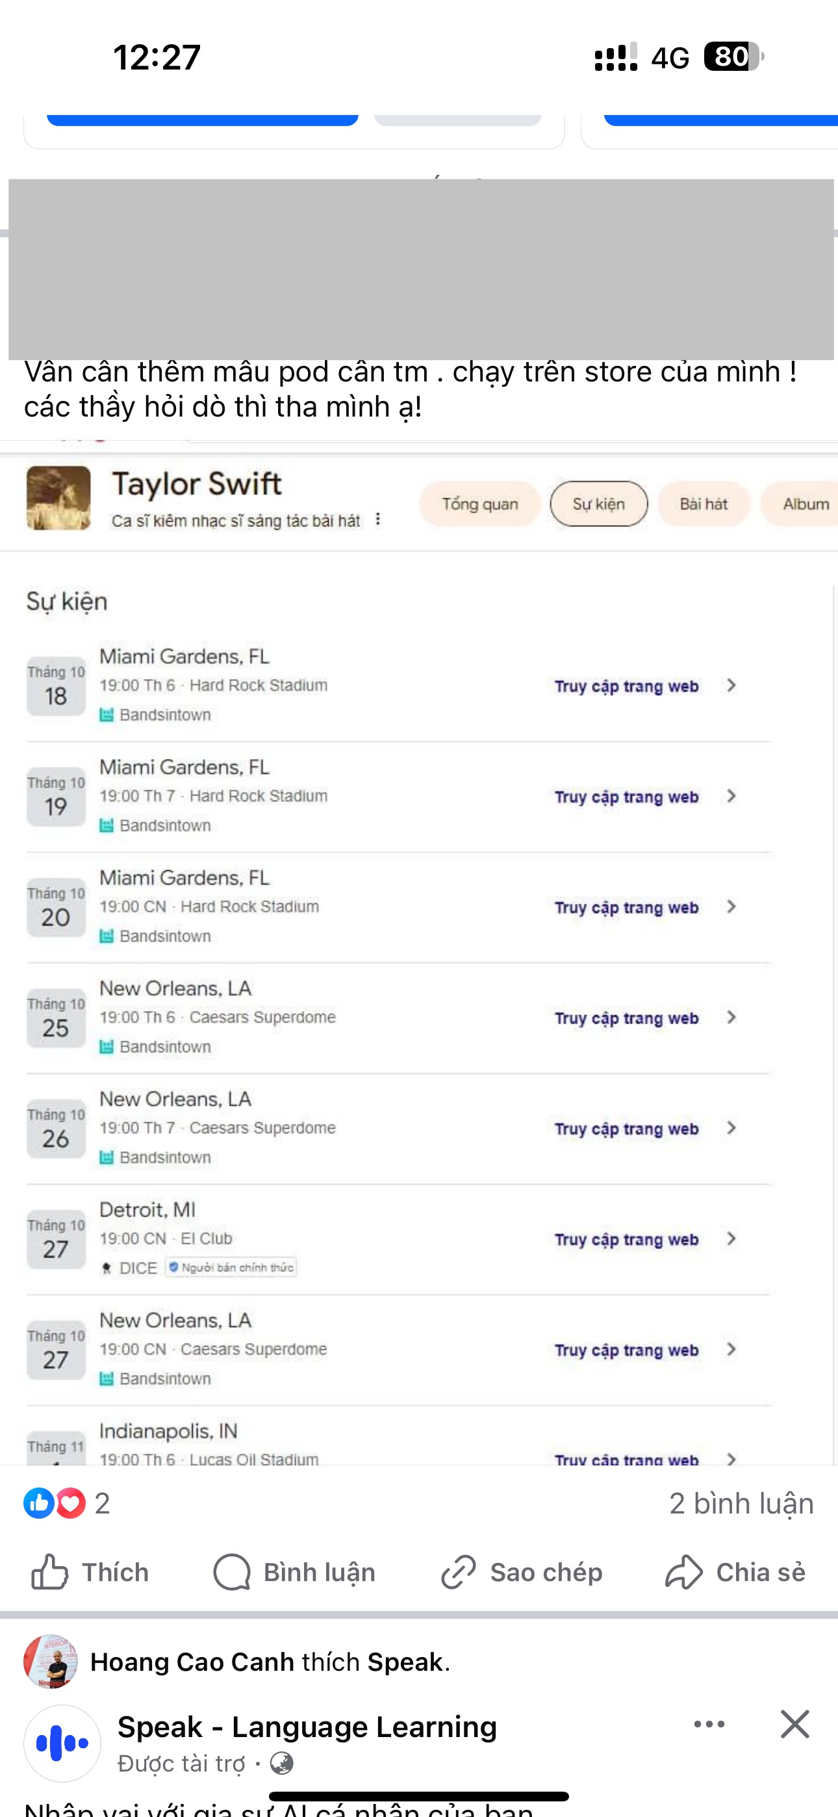Open the Taylor Swift three-dot options
The width and height of the screenshot is (838, 1817).
[378, 519]
